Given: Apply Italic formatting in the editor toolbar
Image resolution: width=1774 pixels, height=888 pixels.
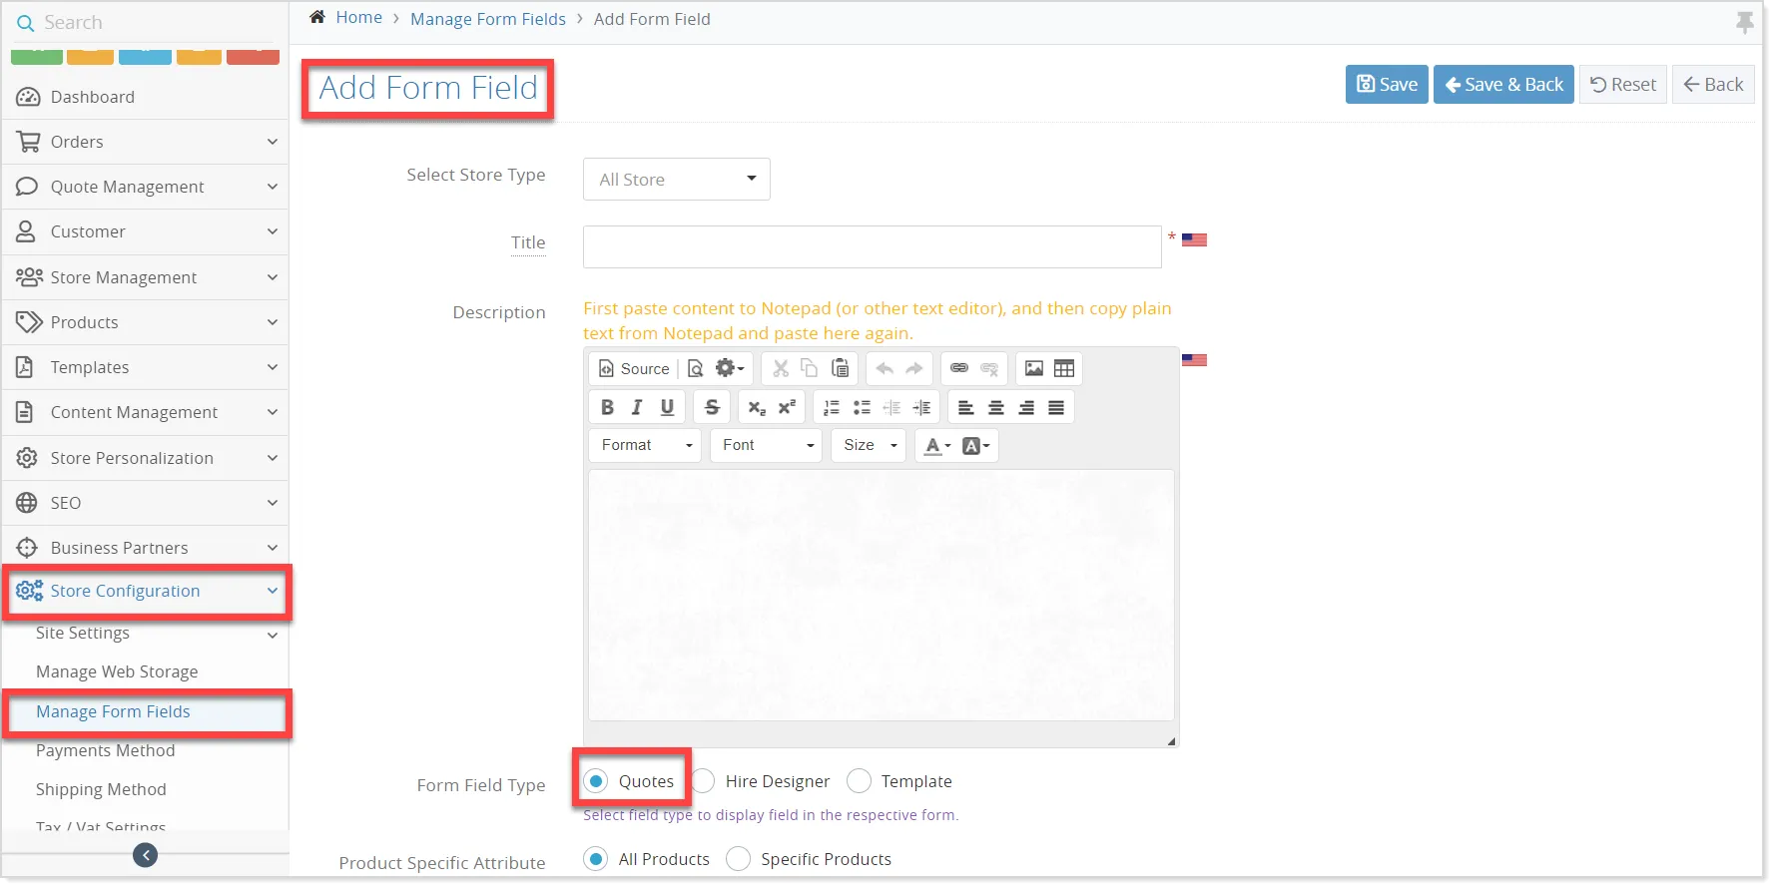Looking at the screenshot, I should [637, 407].
